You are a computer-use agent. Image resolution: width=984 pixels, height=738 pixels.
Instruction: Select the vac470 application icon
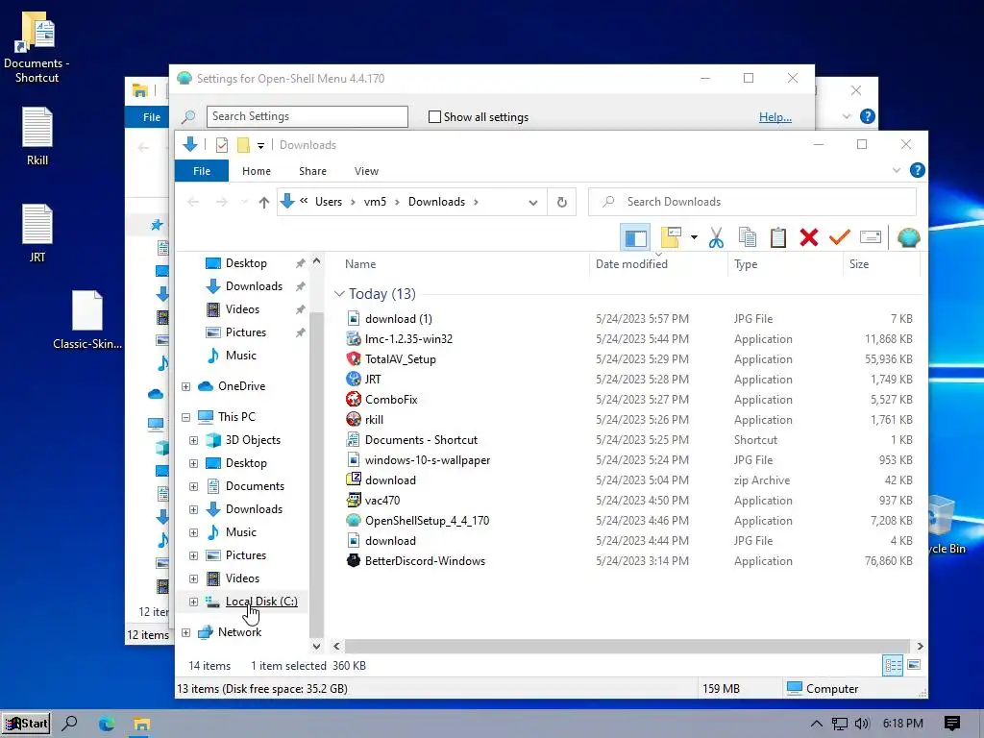[x=354, y=500]
